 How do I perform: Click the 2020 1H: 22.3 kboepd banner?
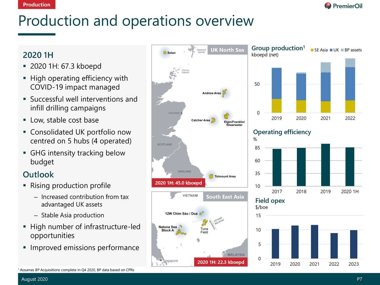click(221, 262)
